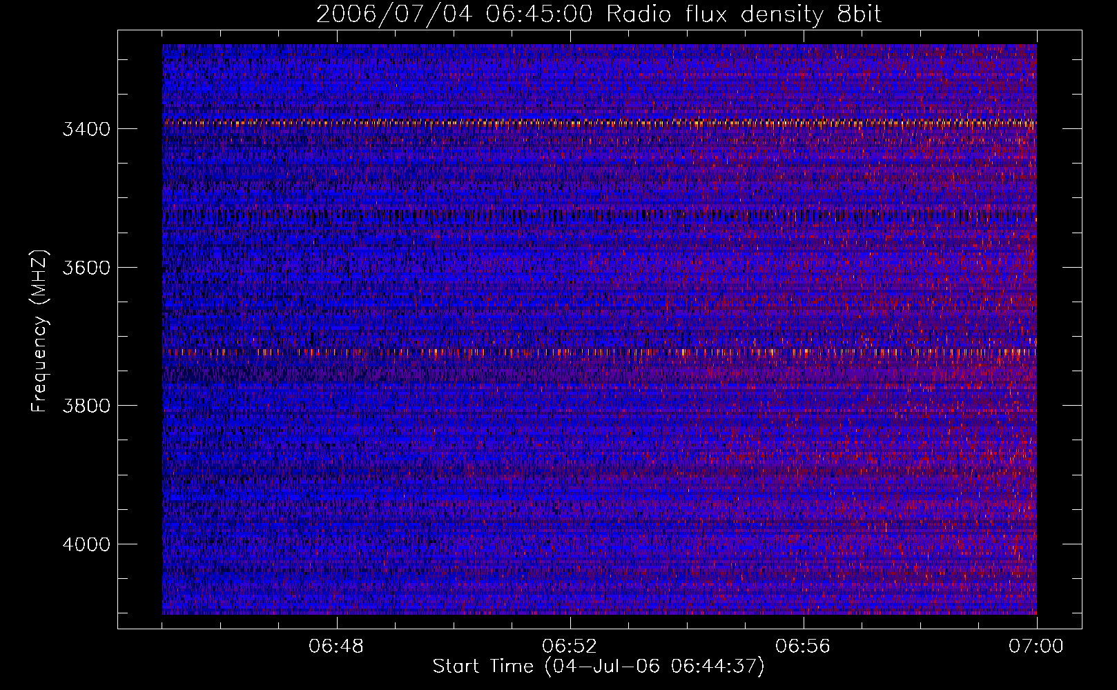Select the 3600 frequency axis label

click(x=86, y=268)
